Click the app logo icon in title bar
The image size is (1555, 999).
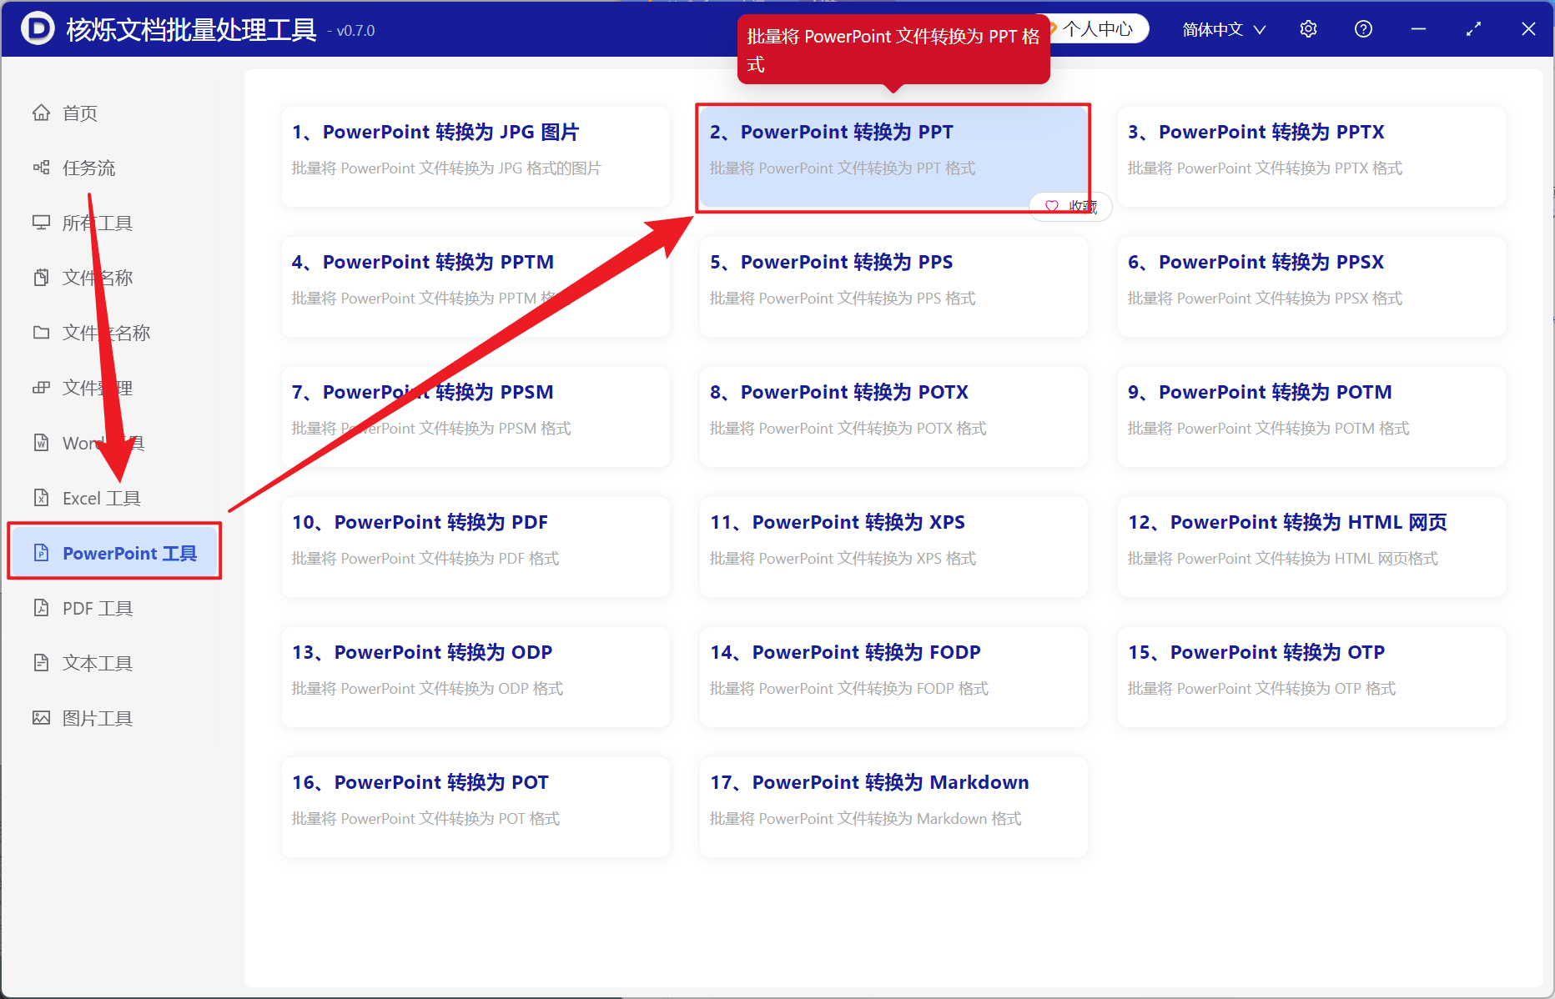pyautogui.click(x=37, y=29)
